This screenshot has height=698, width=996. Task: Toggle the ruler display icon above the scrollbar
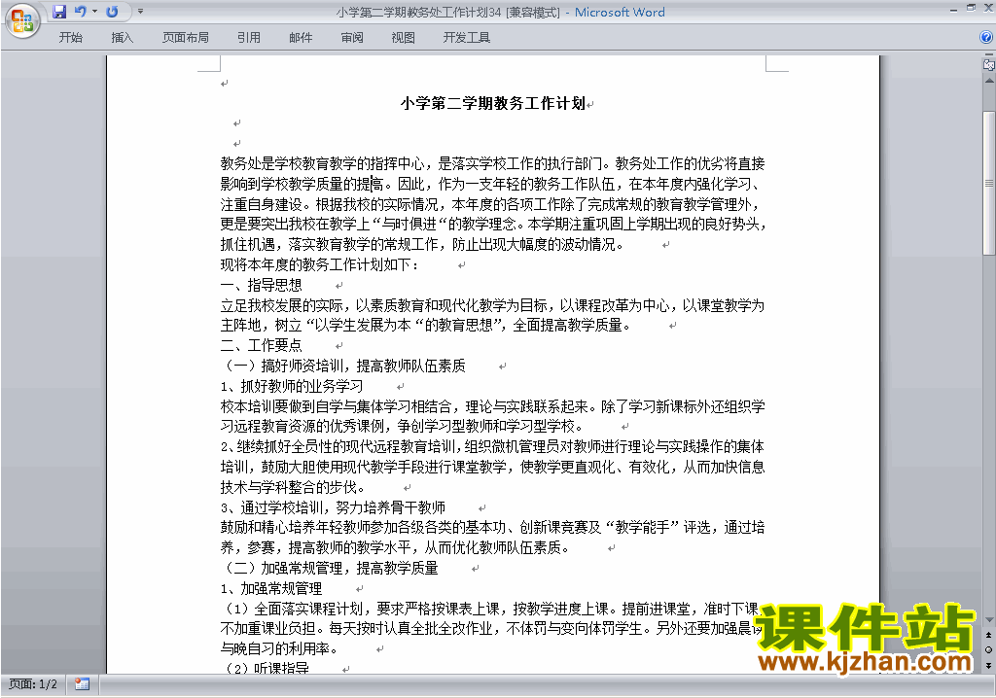click(988, 64)
